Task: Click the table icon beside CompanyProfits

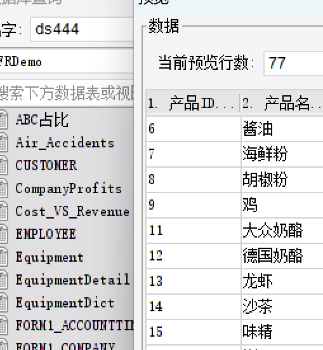Action: (x=4, y=189)
